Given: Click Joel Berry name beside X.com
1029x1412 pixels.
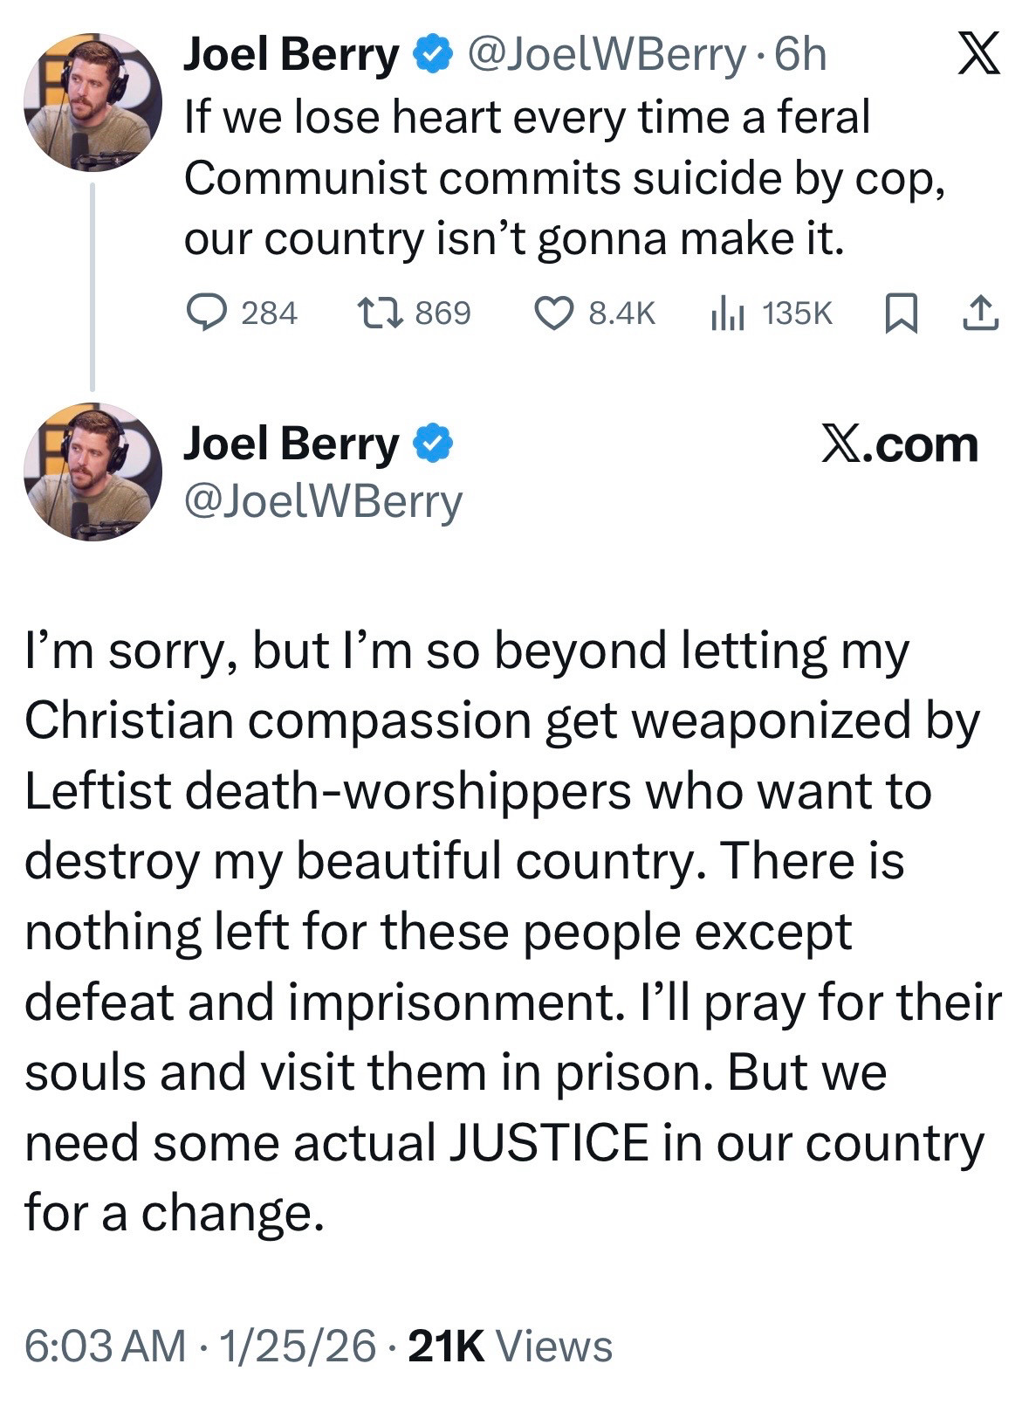Looking at the screenshot, I should (x=291, y=444).
